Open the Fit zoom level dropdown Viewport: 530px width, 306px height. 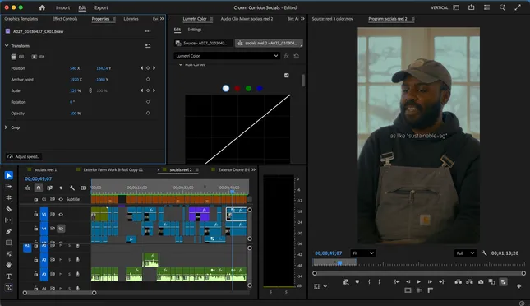[363, 253]
